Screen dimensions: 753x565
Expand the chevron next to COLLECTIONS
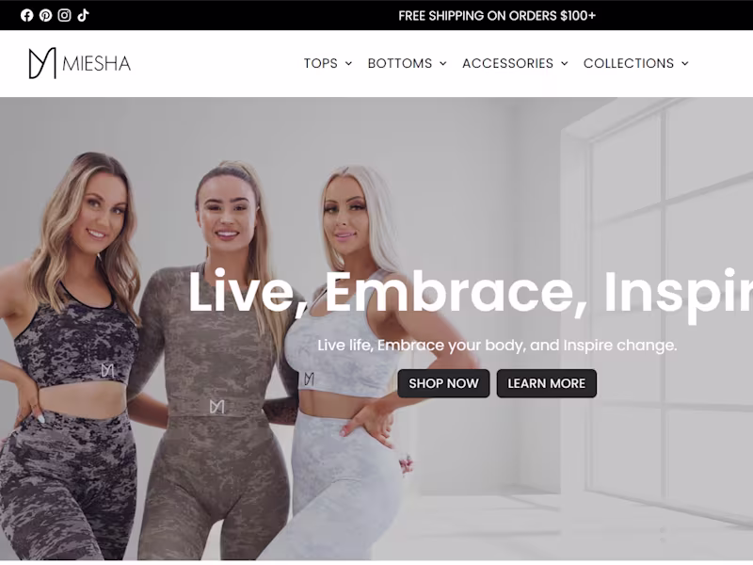tap(685, 63)
